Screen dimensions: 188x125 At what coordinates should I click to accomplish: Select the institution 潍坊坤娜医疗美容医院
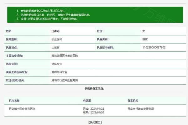pos(65,56)
